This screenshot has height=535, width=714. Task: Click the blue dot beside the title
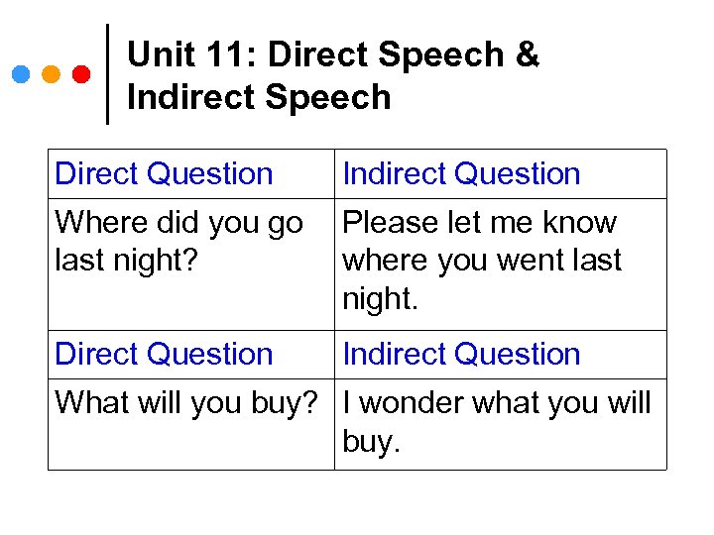(x=21, y=74)
